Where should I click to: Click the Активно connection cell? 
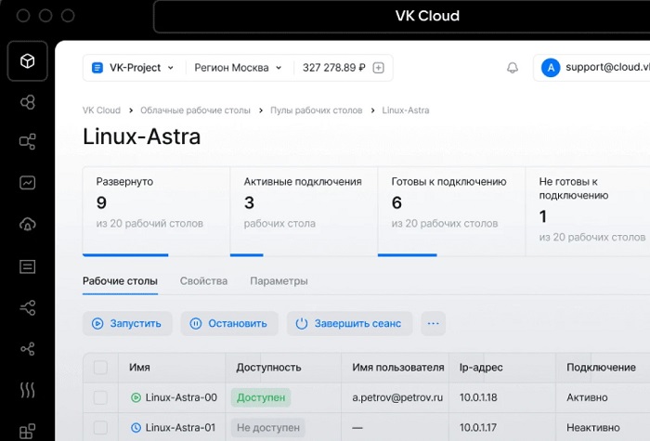587,397
